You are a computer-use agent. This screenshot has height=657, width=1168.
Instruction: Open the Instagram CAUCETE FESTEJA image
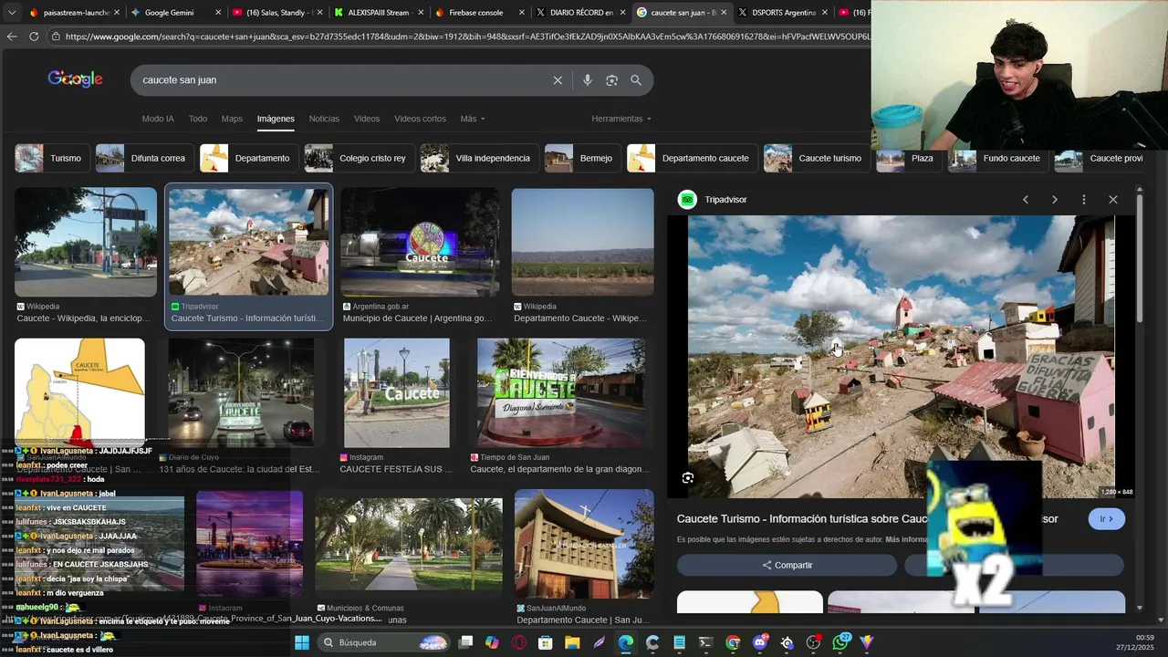(x=397, y=393)
